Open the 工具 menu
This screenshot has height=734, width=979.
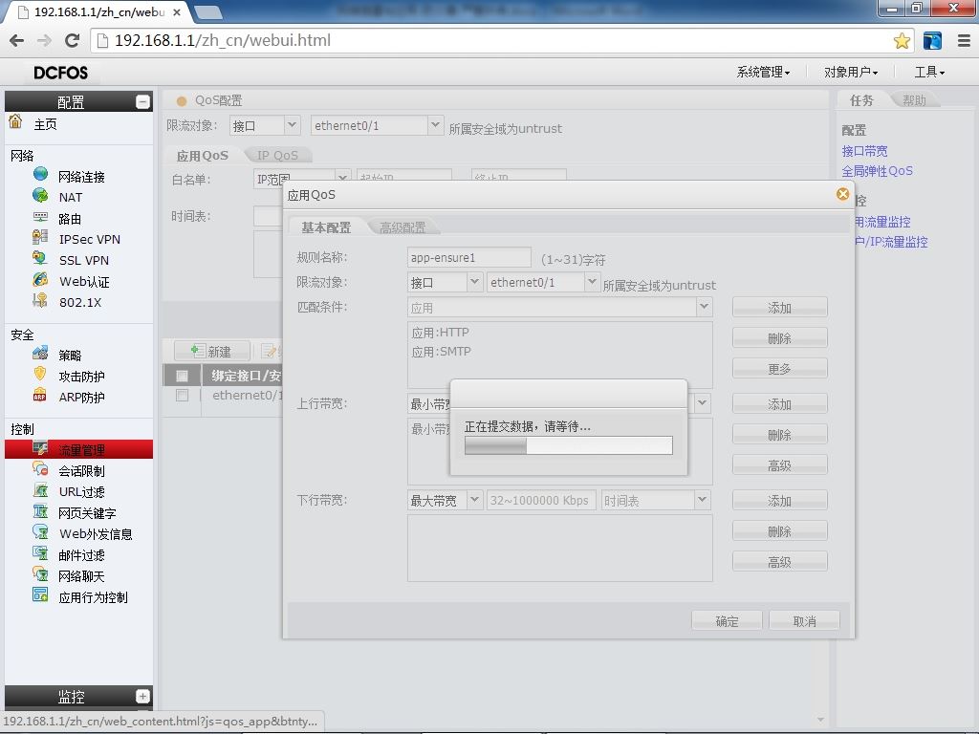929,73
